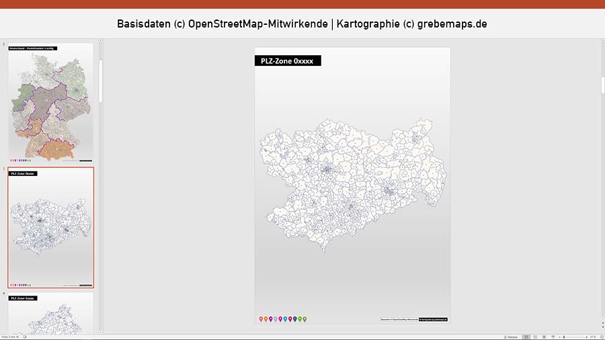Start slideshow from status bar icon
This screenshot has height=340, width=605.
click(553, 337)
